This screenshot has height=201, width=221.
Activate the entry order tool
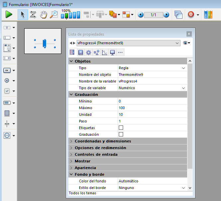[x=33, y=15]
